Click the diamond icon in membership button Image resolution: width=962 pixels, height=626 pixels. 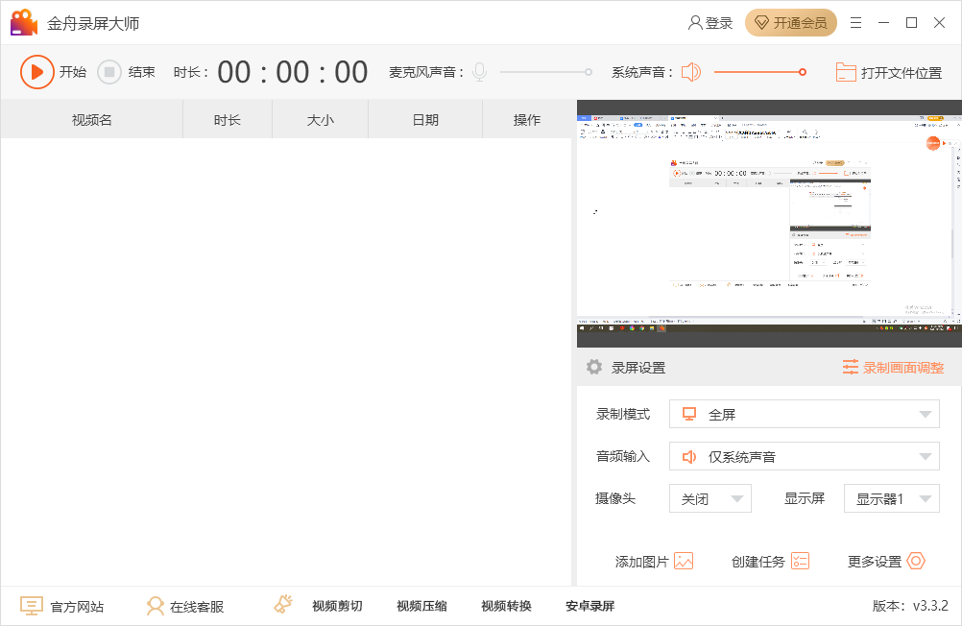(x=761, y=23)
